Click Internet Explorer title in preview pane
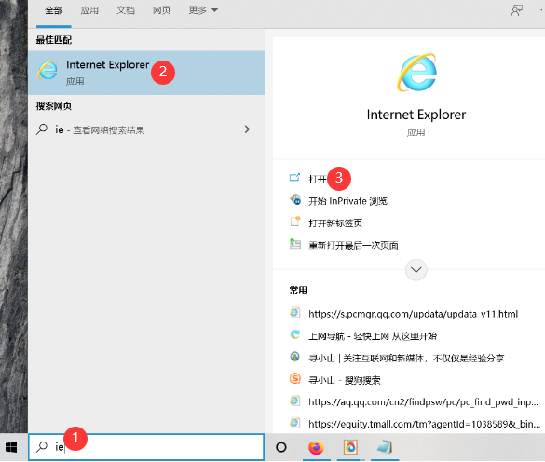 click(x=416, y=115)
